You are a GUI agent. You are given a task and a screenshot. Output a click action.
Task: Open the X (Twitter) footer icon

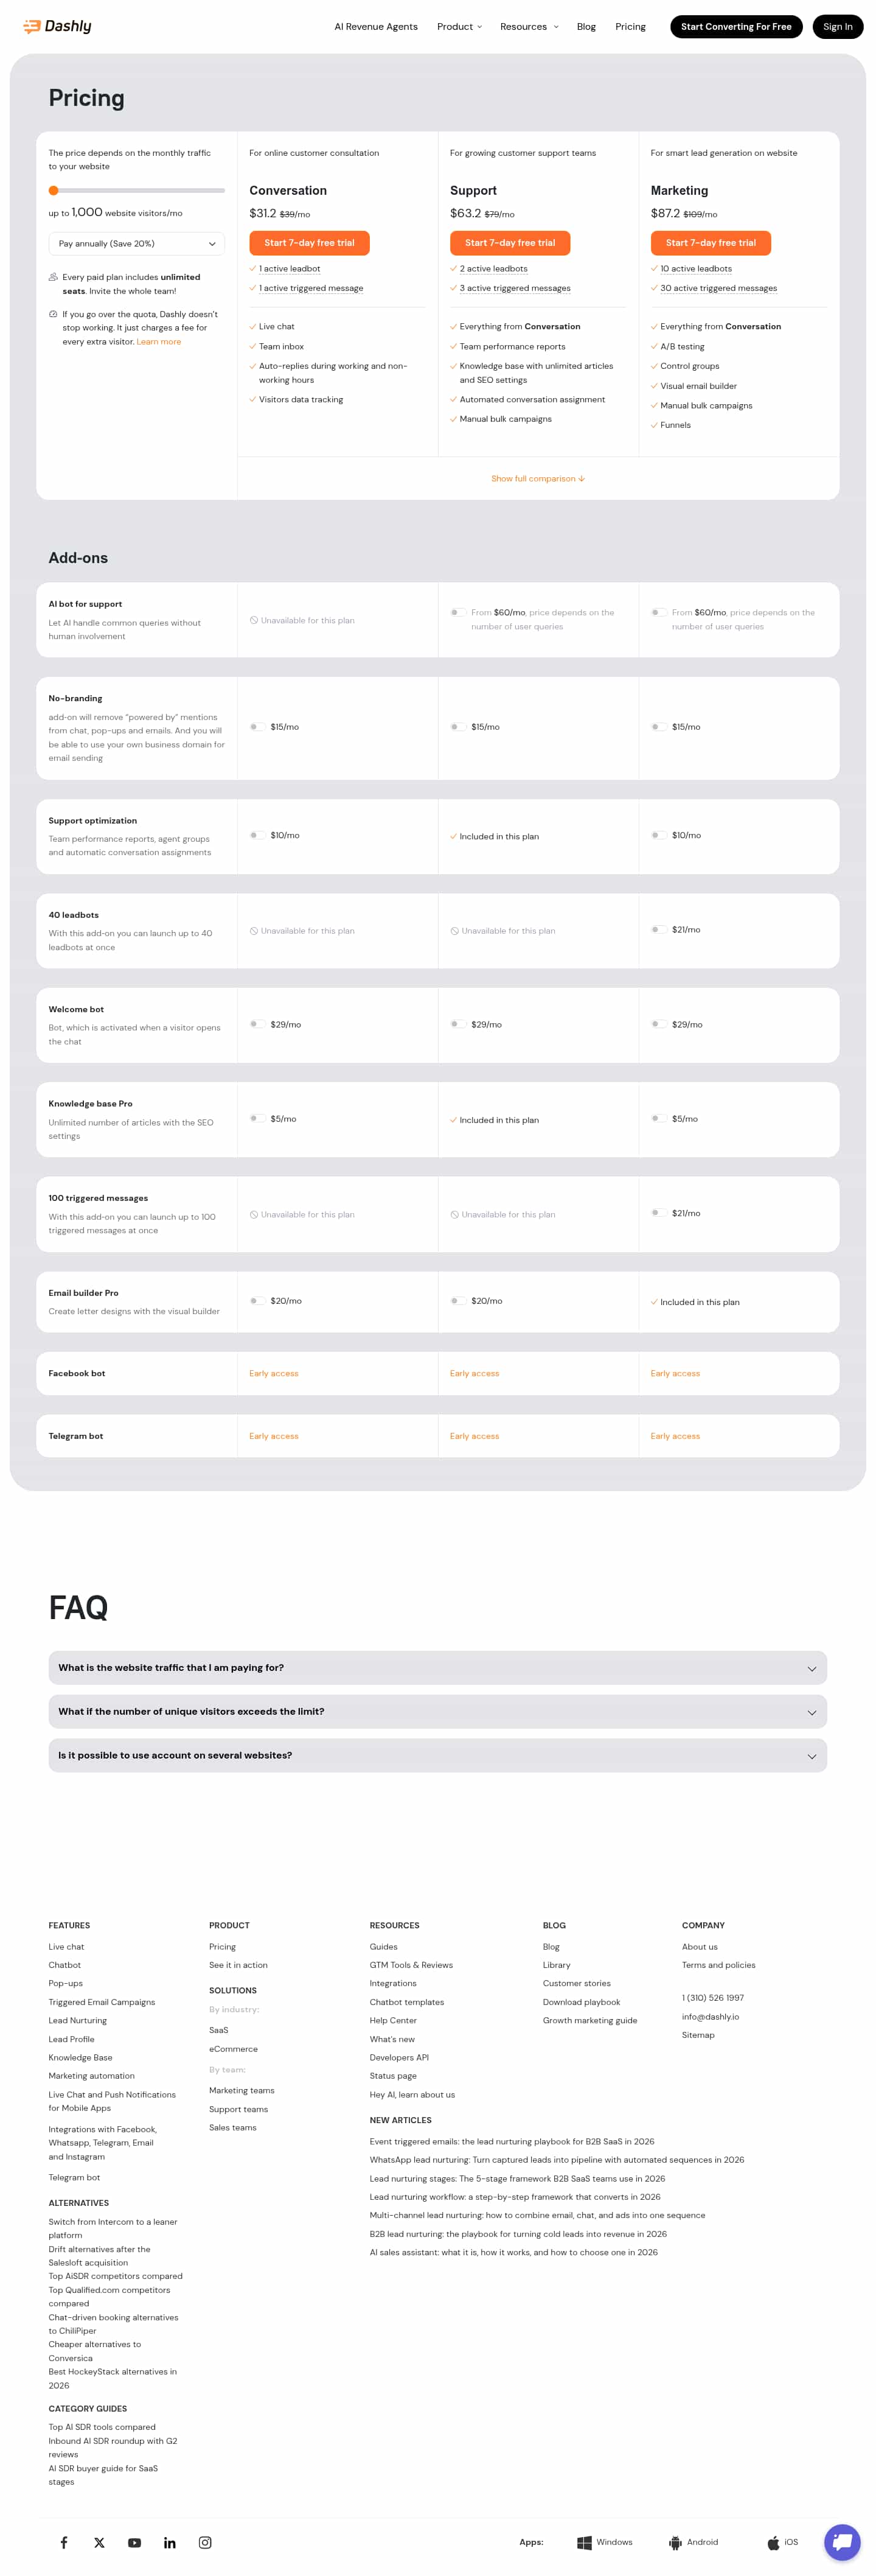[99, 2542]
